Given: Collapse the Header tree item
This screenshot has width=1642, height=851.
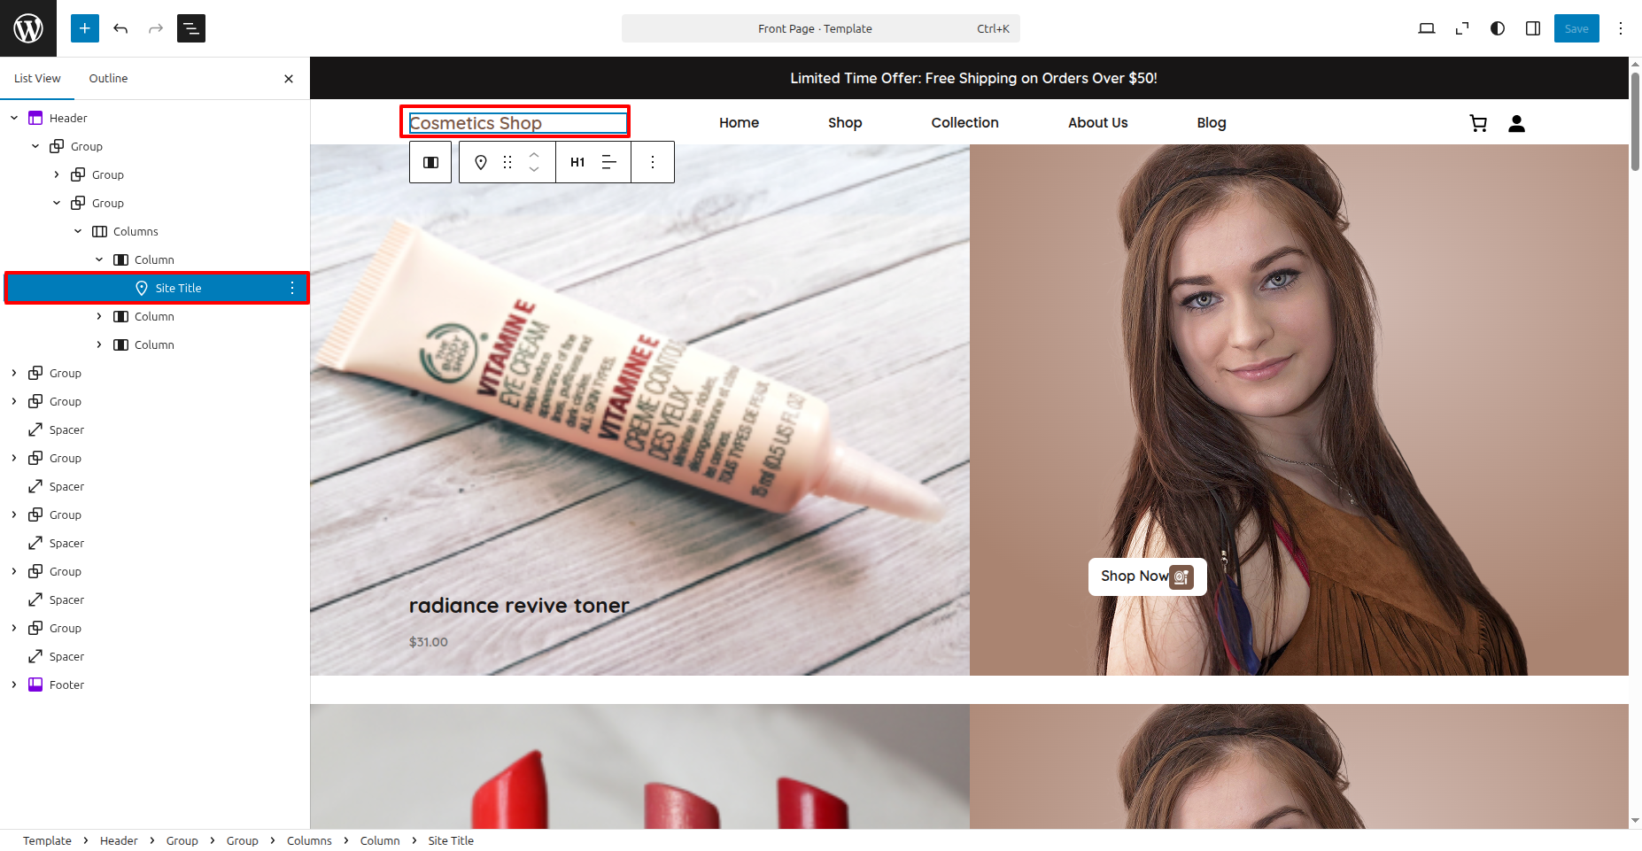Looking at the screenshot, I should coord(14,118).
